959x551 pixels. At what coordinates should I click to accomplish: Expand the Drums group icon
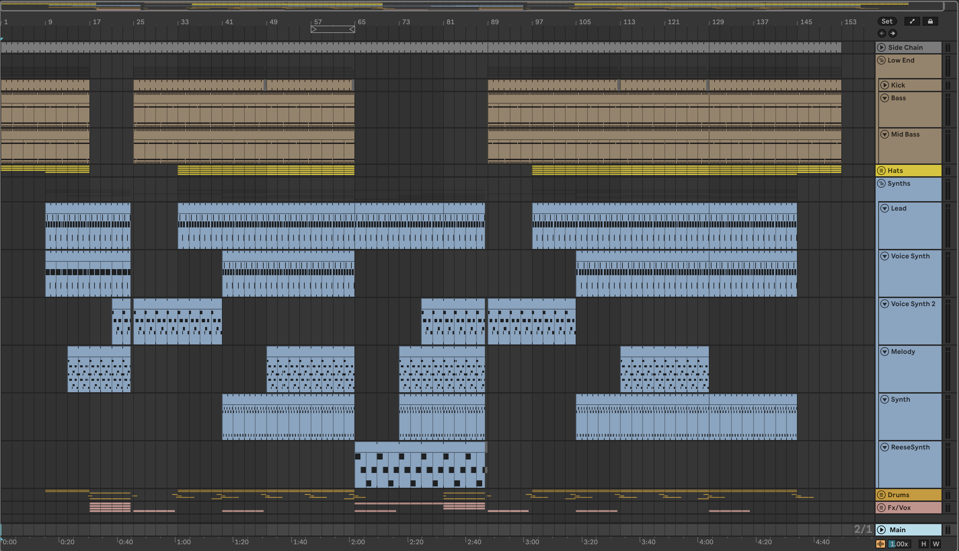(x=881, y=494)
